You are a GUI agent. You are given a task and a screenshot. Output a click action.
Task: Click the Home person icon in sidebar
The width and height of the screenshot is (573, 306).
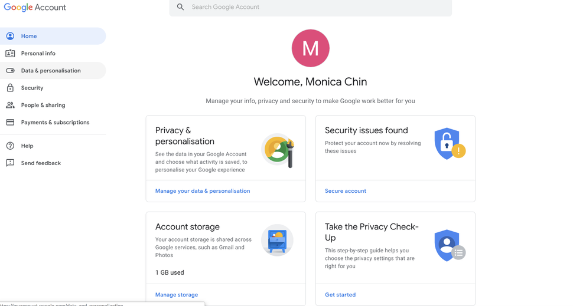coord(10,36)
